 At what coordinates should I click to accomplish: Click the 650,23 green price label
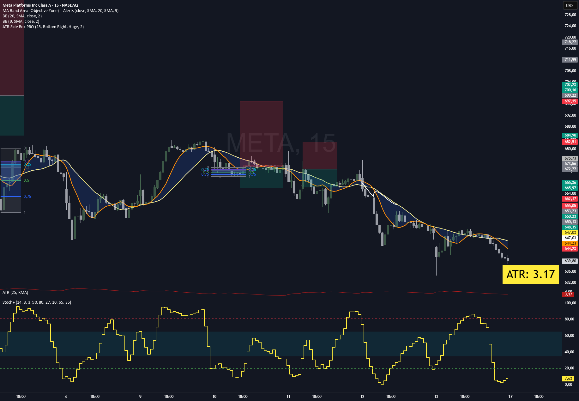pyautogui.click(x=570, y=216)
